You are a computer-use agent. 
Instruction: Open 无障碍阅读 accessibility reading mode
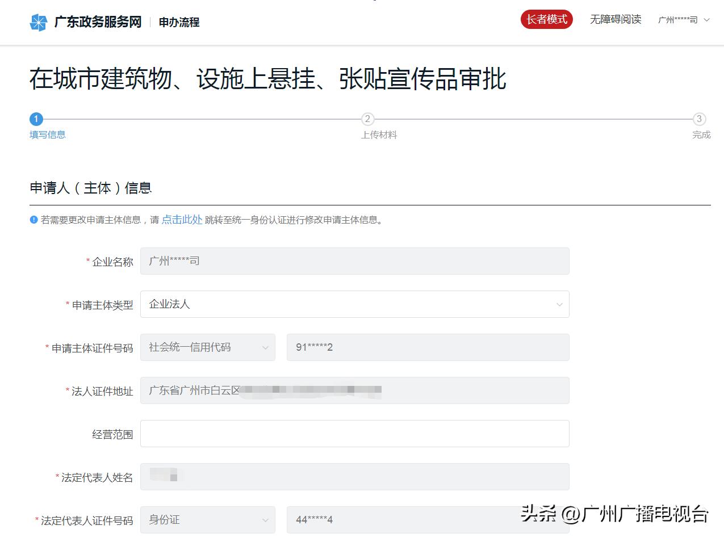coord(616,19)
